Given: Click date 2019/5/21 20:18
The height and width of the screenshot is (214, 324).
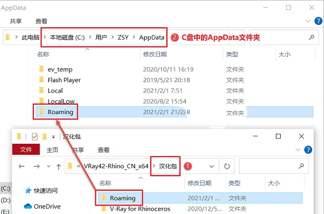Looking at the screenshot, I should (x=166, y=80).
